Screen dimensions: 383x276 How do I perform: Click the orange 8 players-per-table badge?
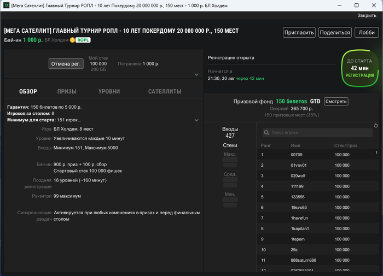click(x=72, y=40)
